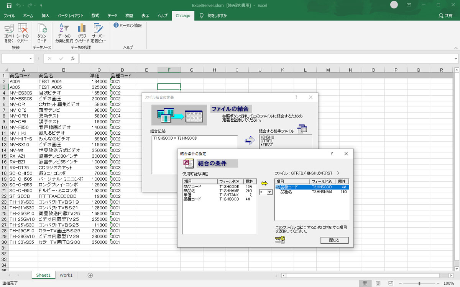Click the yellow double-arrow swap icon
This screenshot has width=460, height=287.
264,183
